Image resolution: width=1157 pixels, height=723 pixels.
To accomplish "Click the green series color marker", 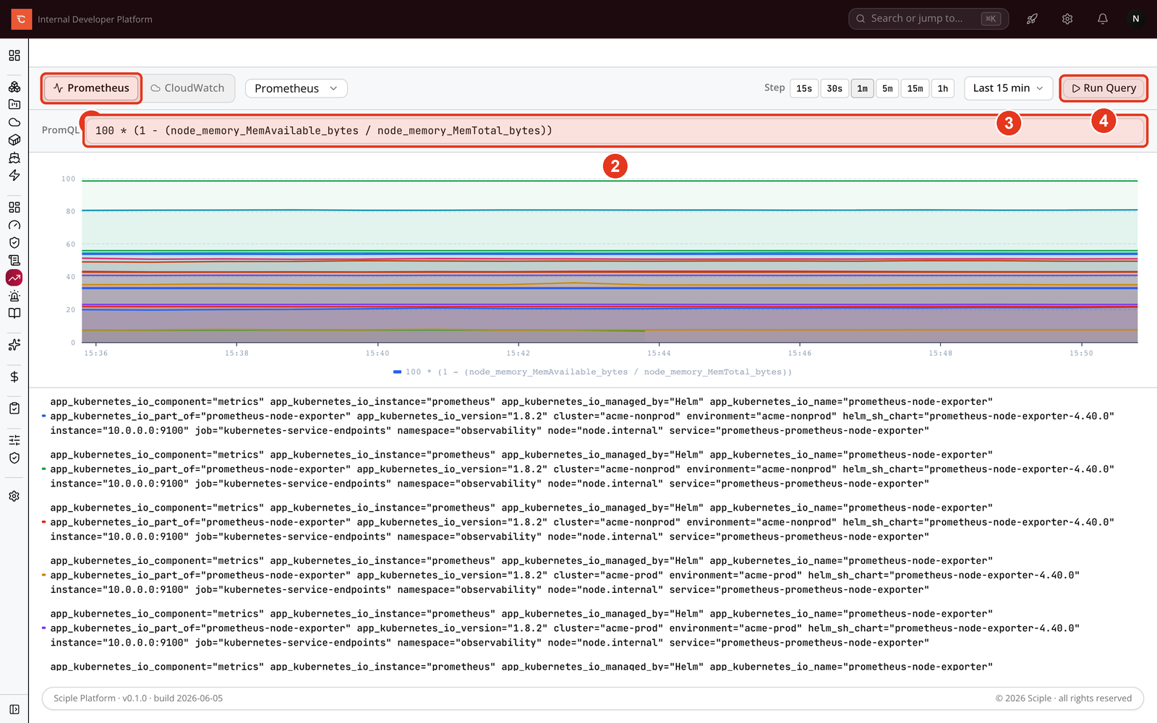I will (44, 469).
